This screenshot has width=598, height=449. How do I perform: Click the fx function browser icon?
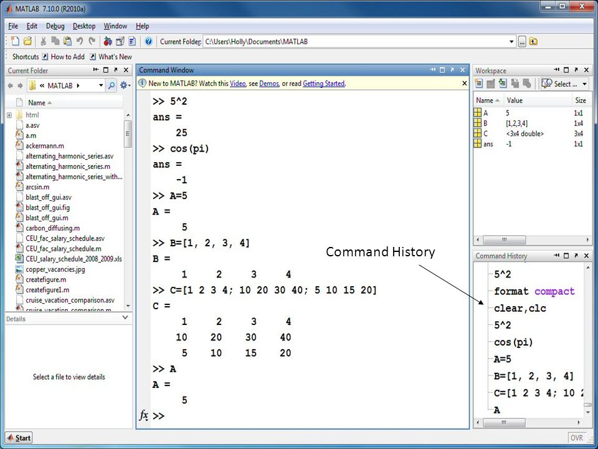(143, 415)
